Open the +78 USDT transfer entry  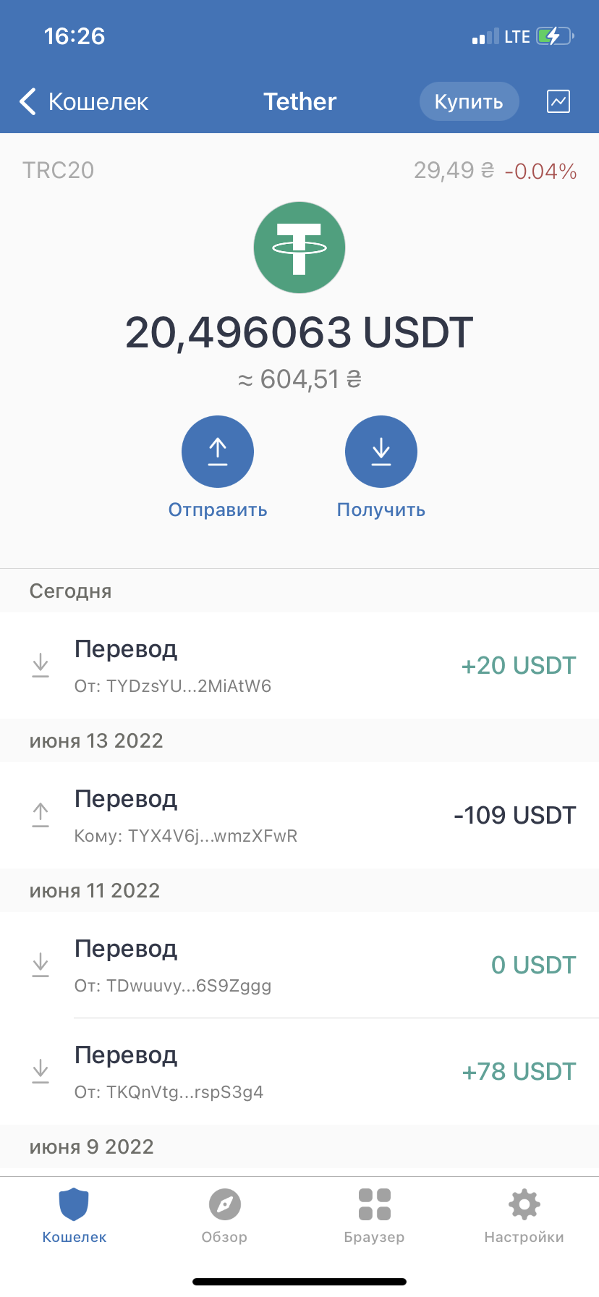299,1072
